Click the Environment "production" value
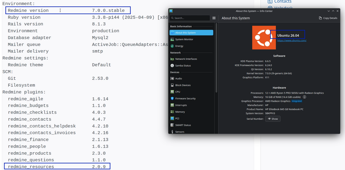Image resolution: width=345 pixels, height=170 pixels. pos(106,31)
